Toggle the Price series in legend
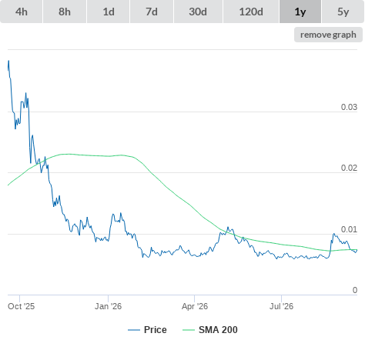The height and width of the screenshot is (350, 365). [156, 330]
